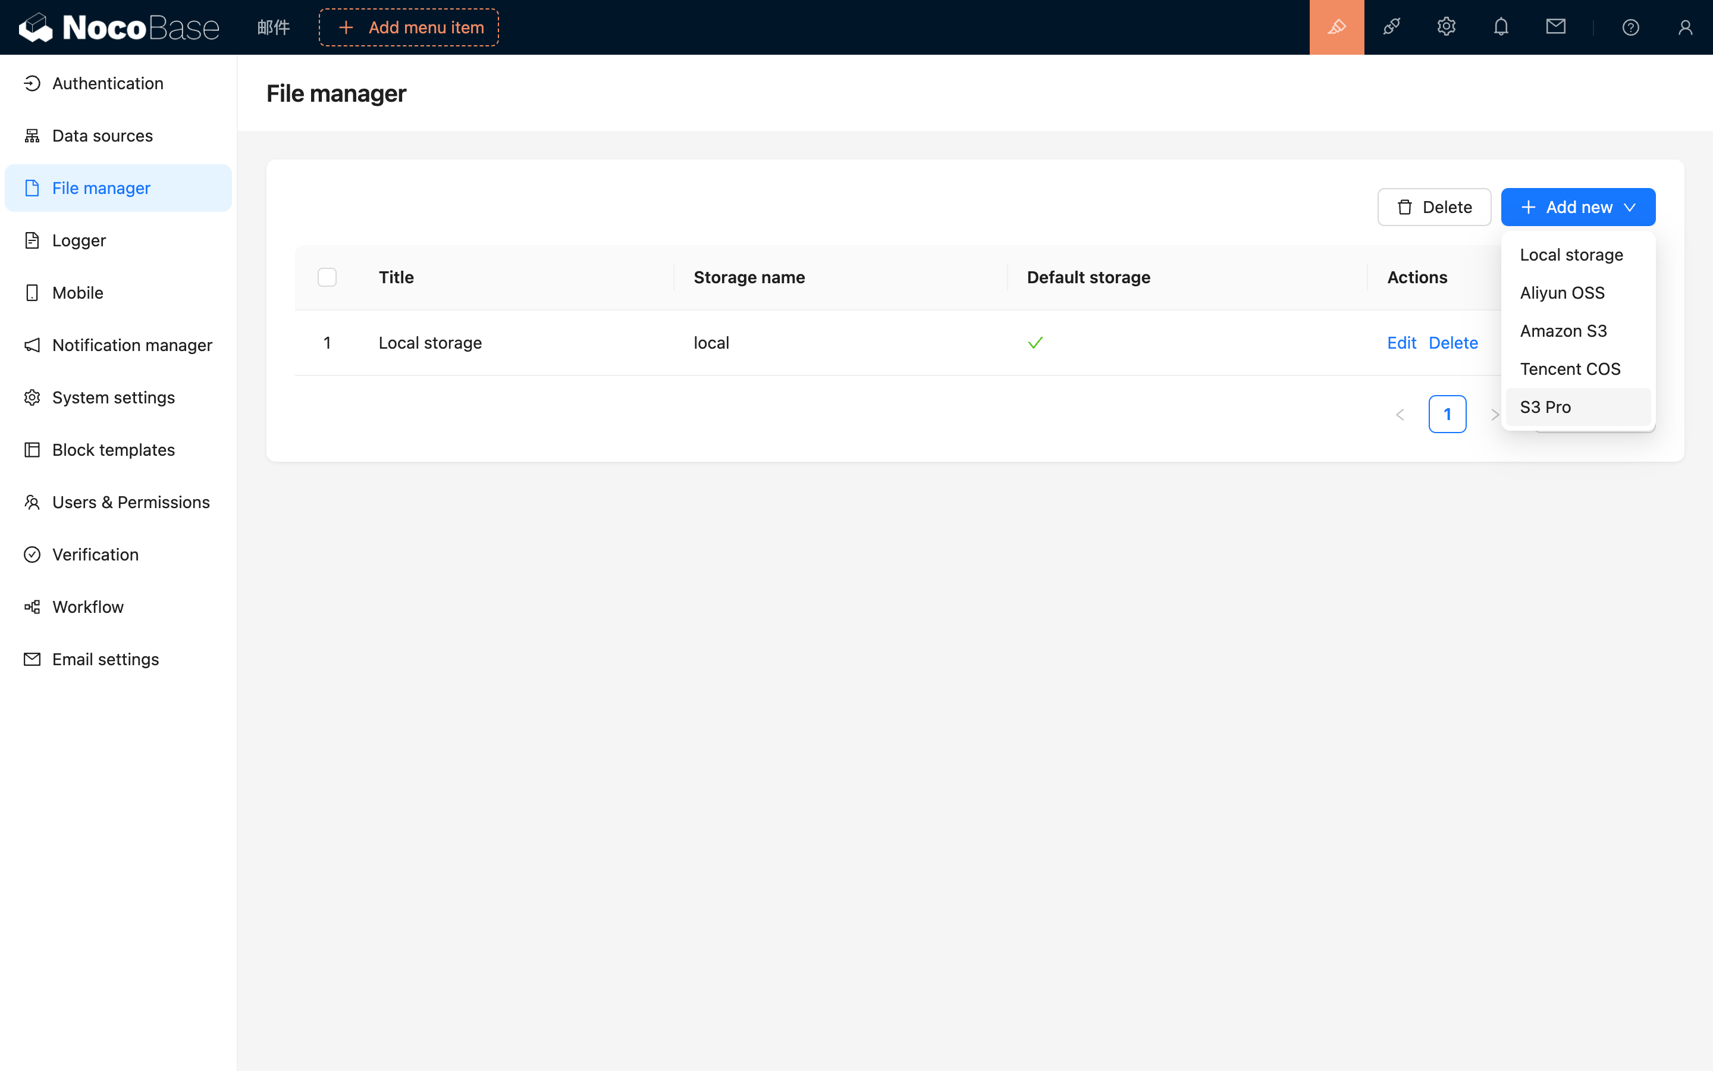This screenshot has height=1071, width=1713.
Task: Open the notifications bell icon
Action: (1501, 27)
